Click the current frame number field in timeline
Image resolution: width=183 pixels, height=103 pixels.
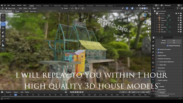(x=123, y=92)
